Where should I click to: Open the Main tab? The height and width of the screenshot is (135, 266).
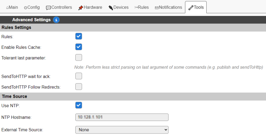coord(12,7)
